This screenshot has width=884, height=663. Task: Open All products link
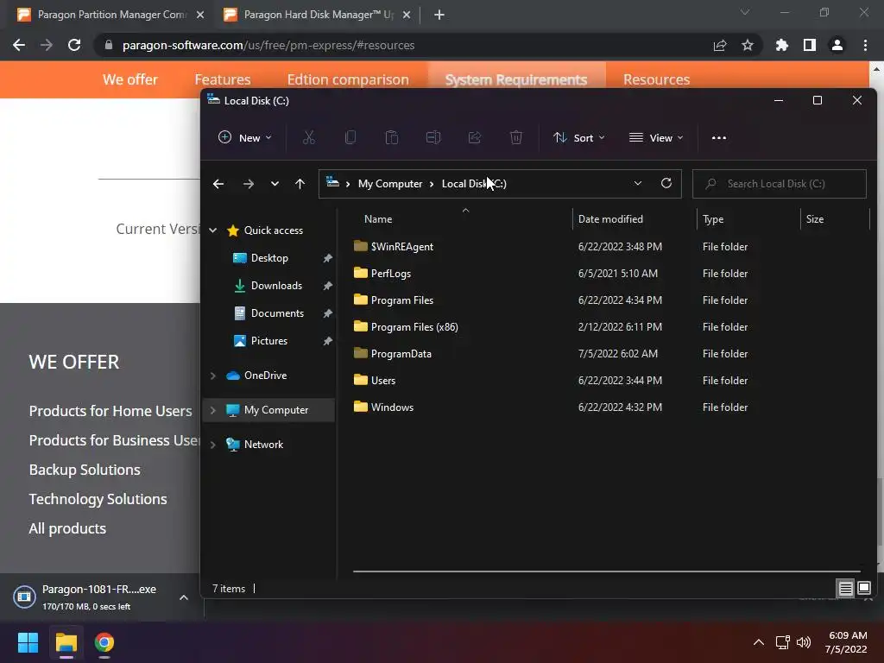pyautogui.click(x=67, y=528)
